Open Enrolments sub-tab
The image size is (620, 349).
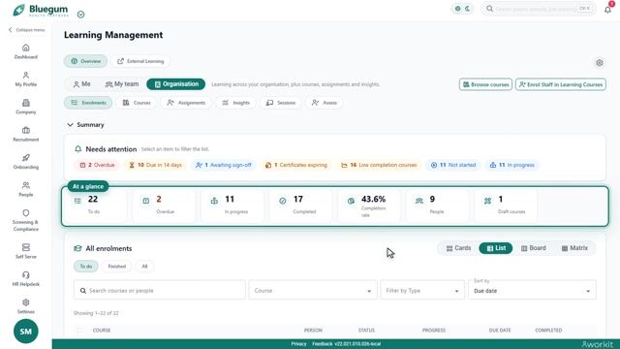88,103
